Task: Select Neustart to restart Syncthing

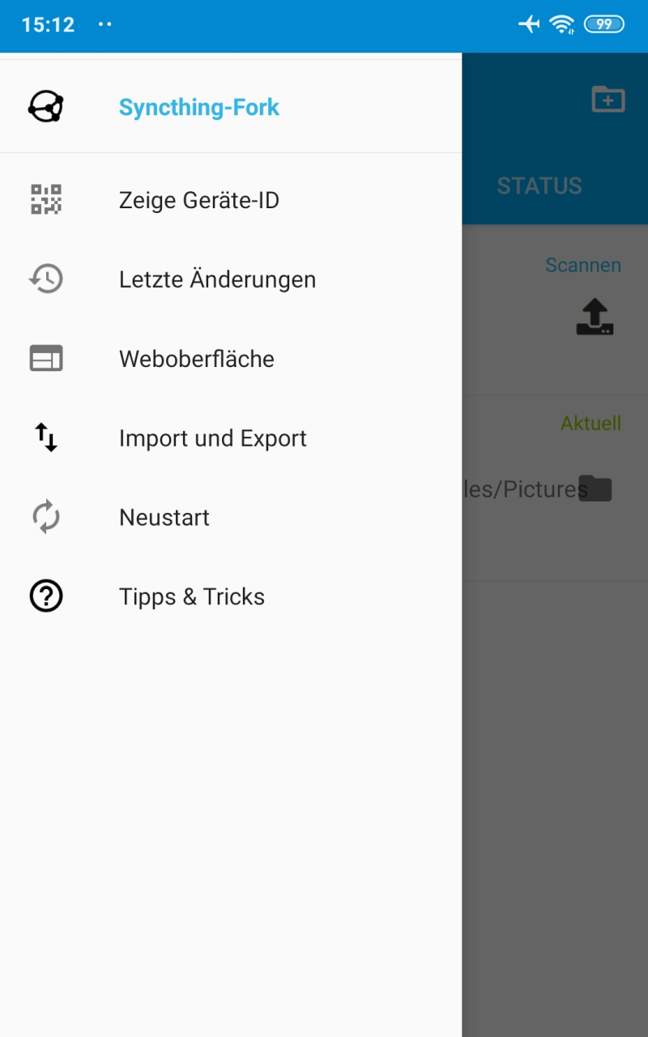Action: point(164,518)
